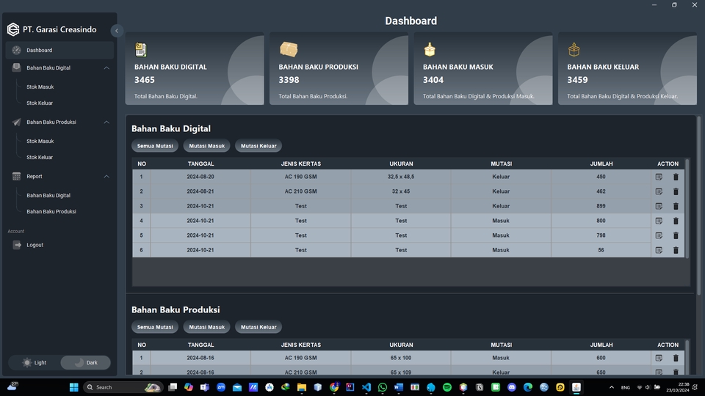Viewport: 705px width, 396px height.
Task: Switch to the Dark theme
Action: [x=85, y=362]
